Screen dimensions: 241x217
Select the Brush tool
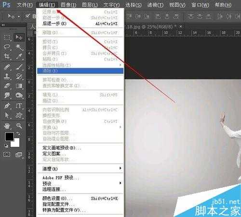[19, 67]
